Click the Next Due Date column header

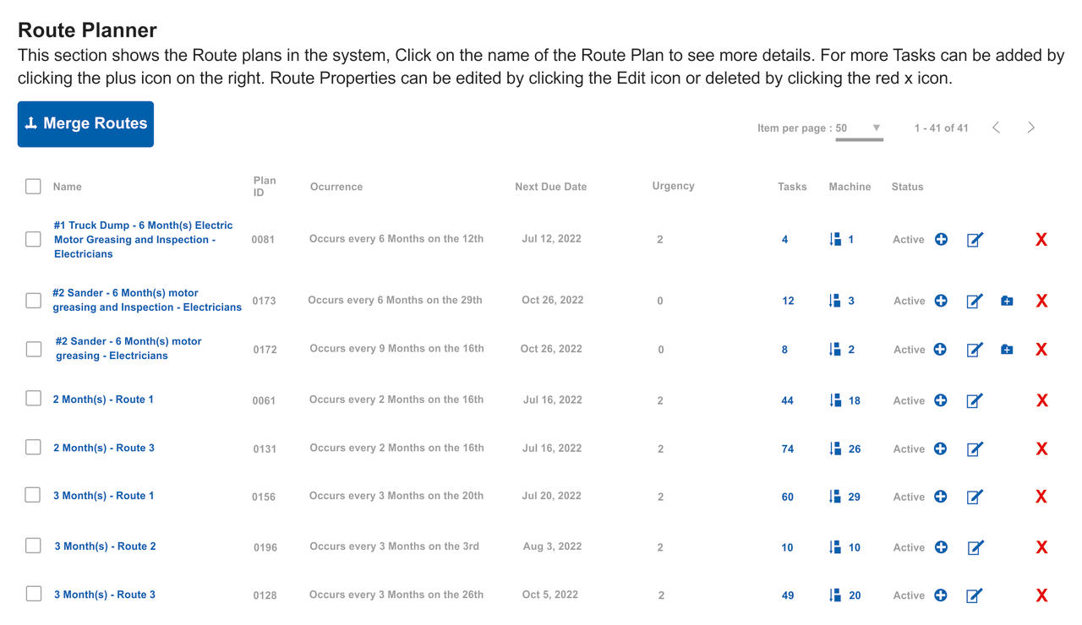click(x=551, y=187)
